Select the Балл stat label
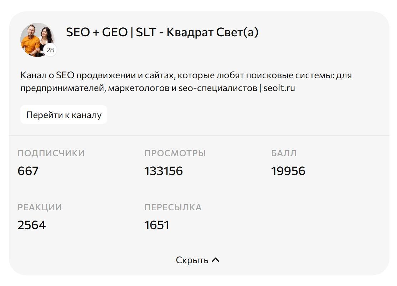This screenshot has width=397, height=286. (284, 153)
